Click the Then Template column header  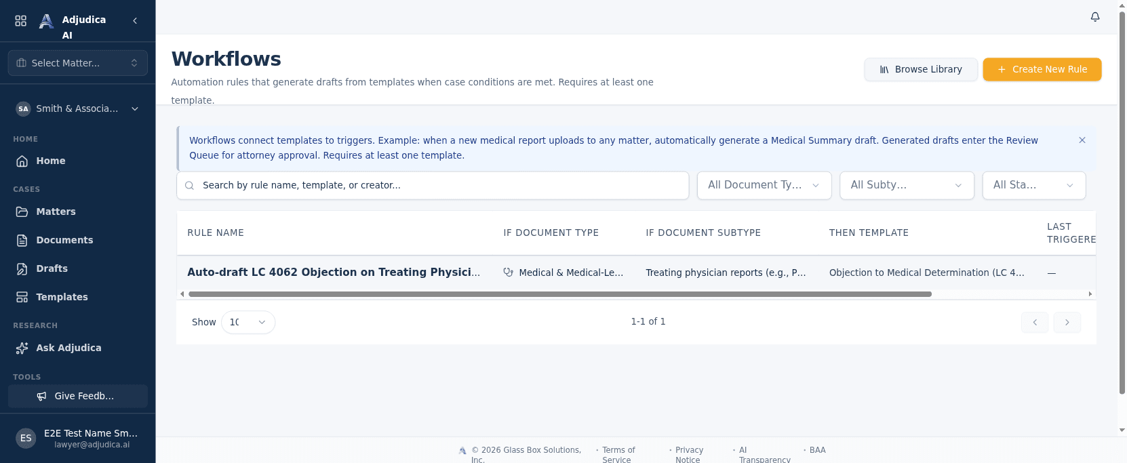point(869,233)
